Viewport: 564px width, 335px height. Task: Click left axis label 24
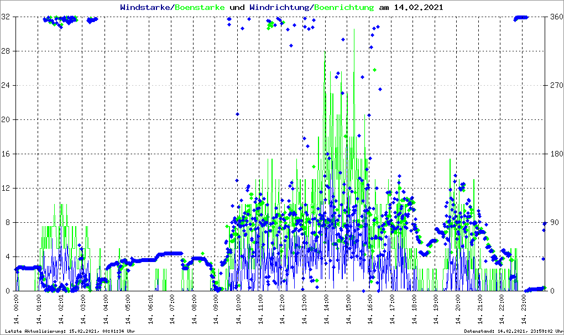pos(6,85)
